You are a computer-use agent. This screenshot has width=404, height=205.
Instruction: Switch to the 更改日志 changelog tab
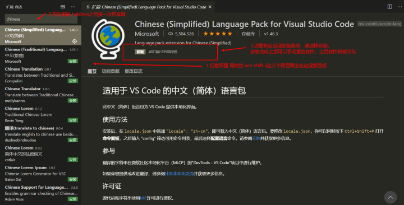pyautogui.click(x=134, y=71)
